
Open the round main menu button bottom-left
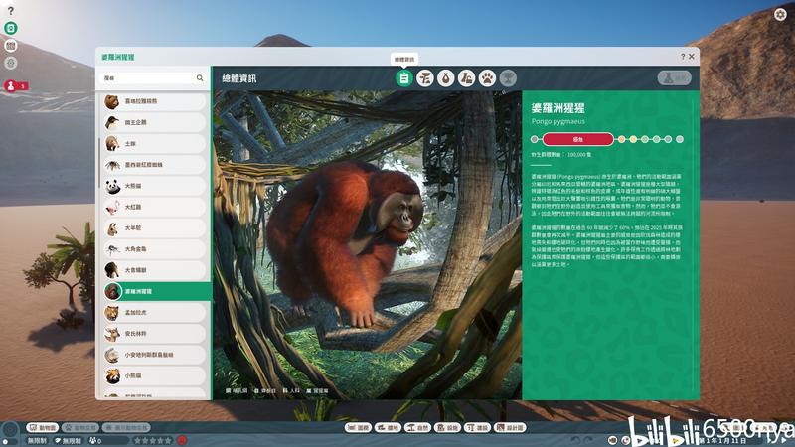tap(10, 431)
